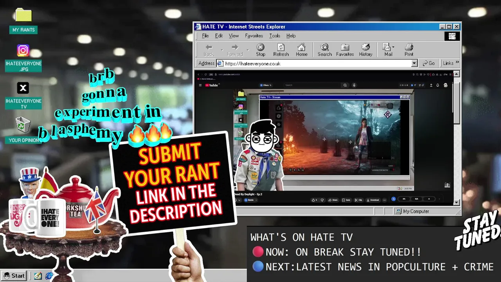
Task: Click the YouTube Save button
Action: click(x=346, y=200)
